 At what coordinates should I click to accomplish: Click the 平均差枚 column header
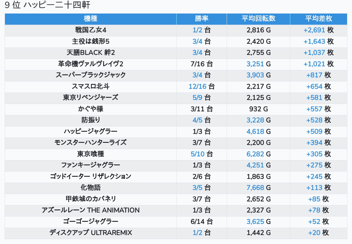319,19
